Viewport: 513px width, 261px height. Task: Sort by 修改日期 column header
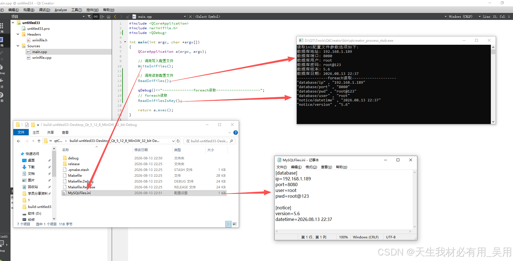[x=141, y=150]
